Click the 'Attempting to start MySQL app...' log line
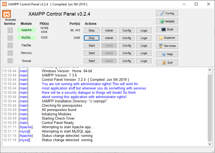Screen dimensions: 215x153 tap(68, 131)
